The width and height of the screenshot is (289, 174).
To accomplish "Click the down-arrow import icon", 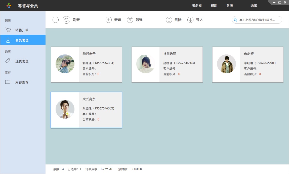I will point(190,20).
